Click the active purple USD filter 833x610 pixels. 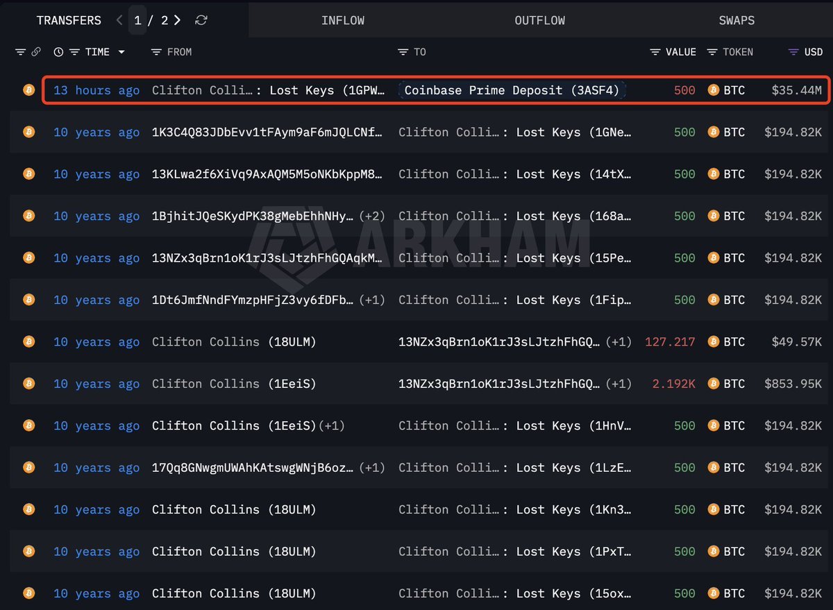coord(792,51)
